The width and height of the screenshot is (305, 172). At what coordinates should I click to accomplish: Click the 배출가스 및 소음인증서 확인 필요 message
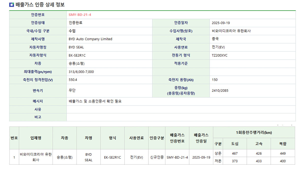tap(95, 101)
